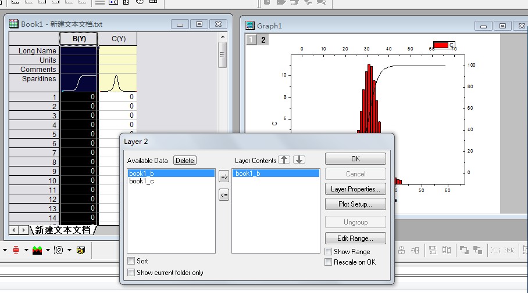Click the C(Y) sparkline cell
Screen dimensions: 528x293
pyautogui.click(x=118, y=82)
